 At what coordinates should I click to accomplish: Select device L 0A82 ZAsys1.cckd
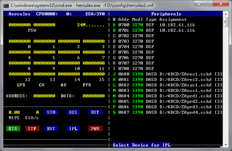(168, 85)
